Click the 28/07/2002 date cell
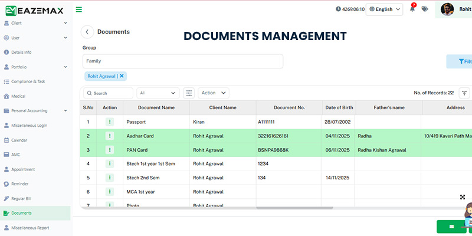The image size is (472, 236). tap(337, 122)
